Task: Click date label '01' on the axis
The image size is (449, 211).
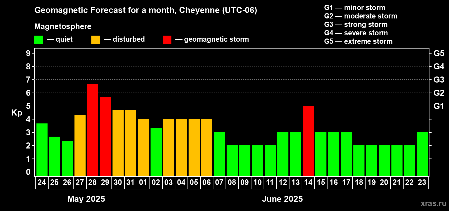Action: 143,183
